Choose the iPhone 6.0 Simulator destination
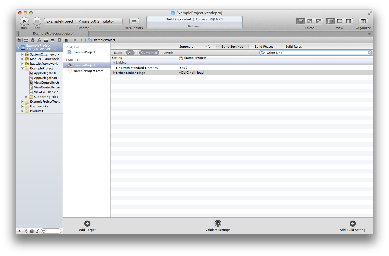 click(x=96, y=21)
